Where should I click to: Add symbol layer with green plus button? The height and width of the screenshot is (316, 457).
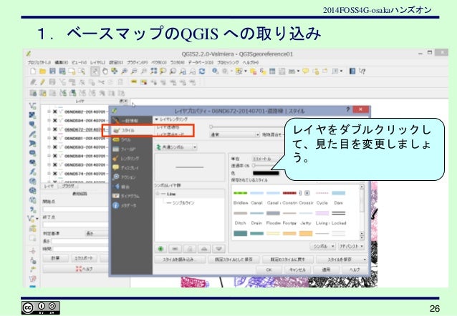tap(160, 249)
